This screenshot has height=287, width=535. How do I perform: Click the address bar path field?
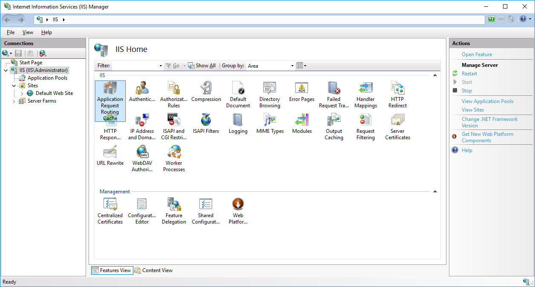click(259, 20)
